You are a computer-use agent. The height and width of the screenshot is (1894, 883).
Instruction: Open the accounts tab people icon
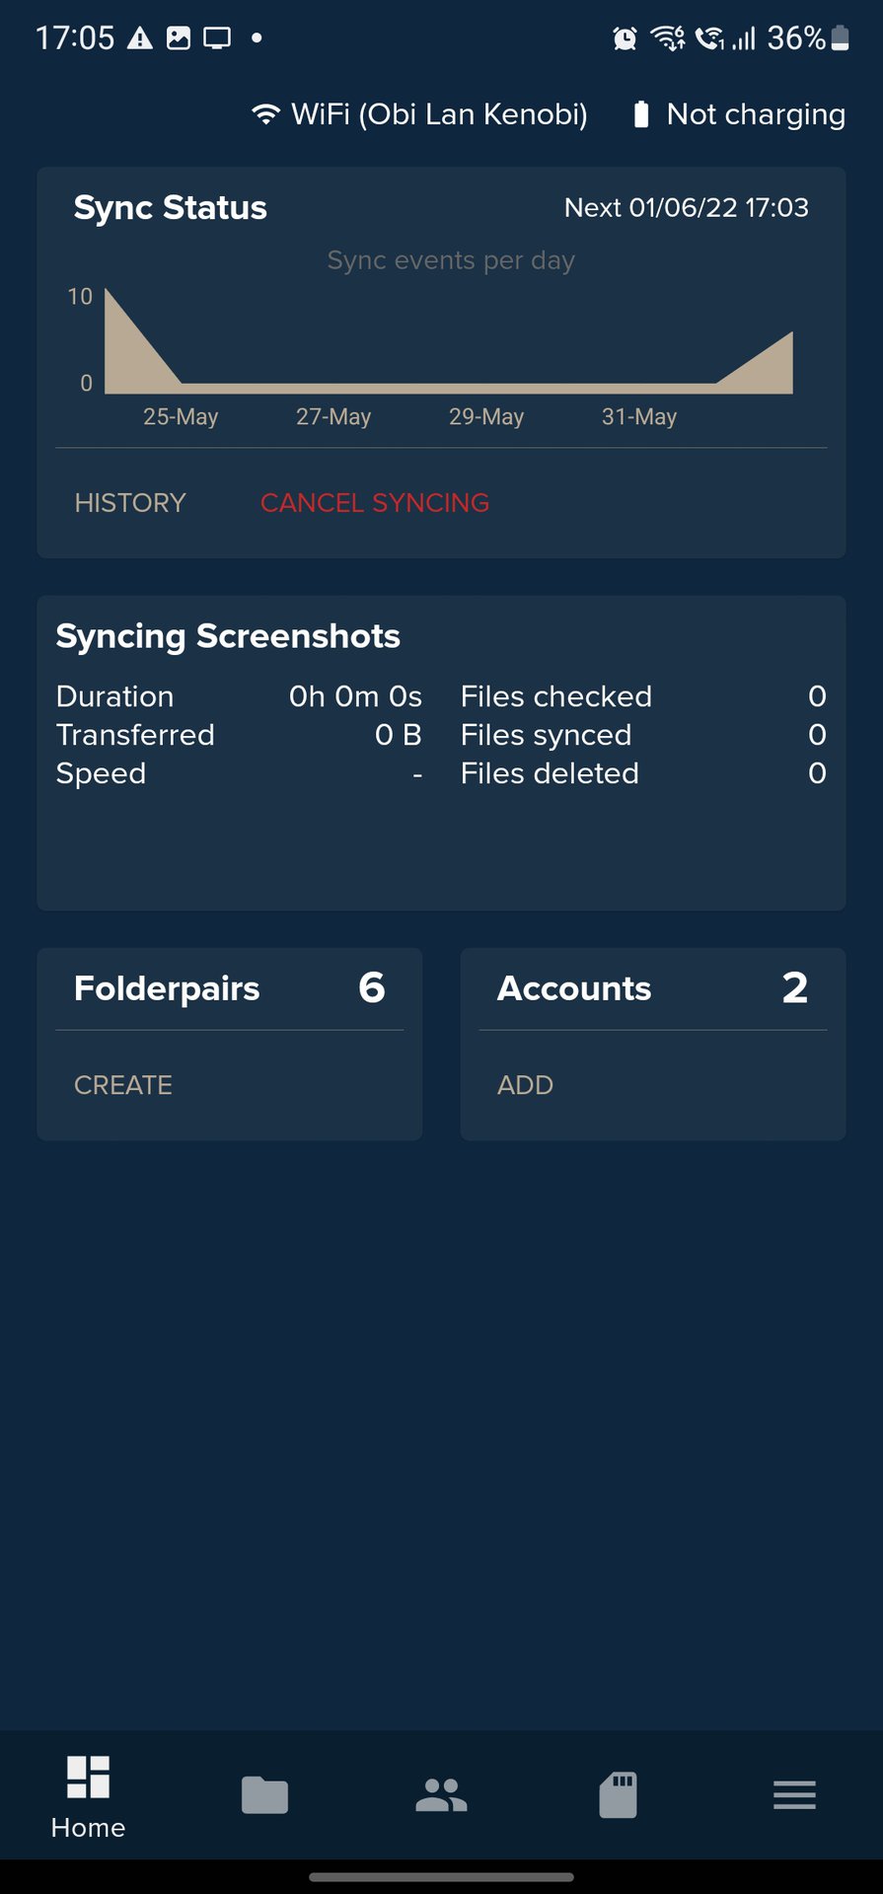click(x=441, y=1794)
